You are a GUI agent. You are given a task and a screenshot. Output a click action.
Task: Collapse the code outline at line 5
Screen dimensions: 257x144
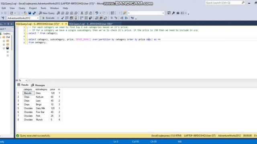pos(27,40)
